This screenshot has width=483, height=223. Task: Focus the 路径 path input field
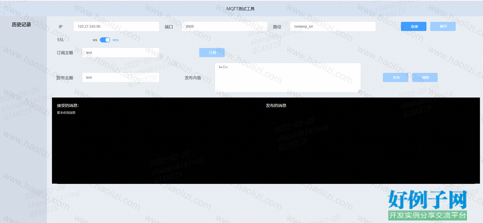click(x=333, y=26)
